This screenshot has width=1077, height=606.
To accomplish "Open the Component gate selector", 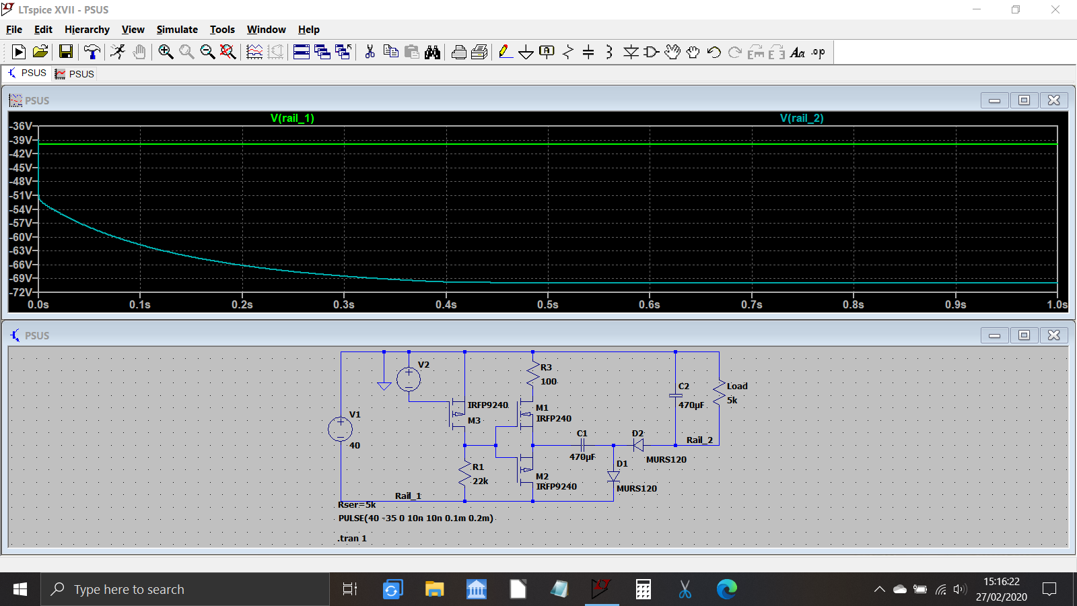I will click(652, 52).
